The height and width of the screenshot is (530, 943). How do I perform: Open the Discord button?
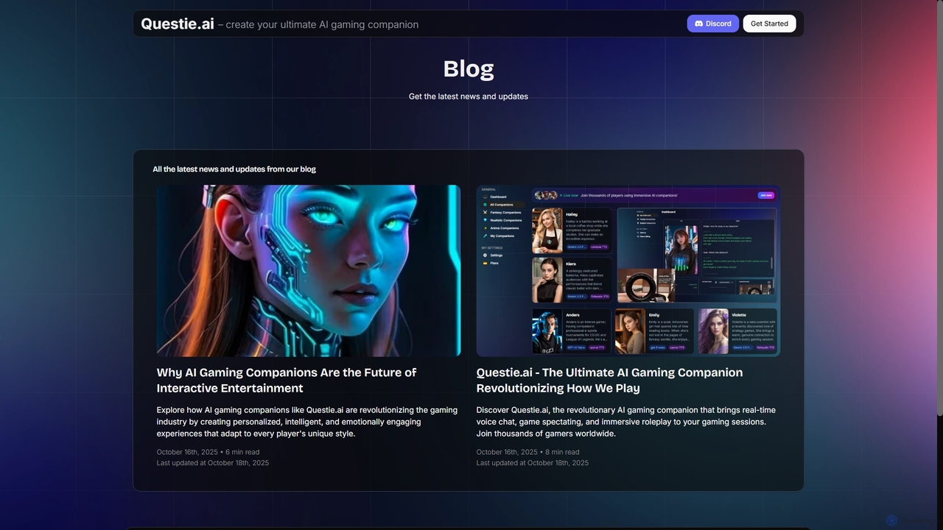(x=713, y=24)
